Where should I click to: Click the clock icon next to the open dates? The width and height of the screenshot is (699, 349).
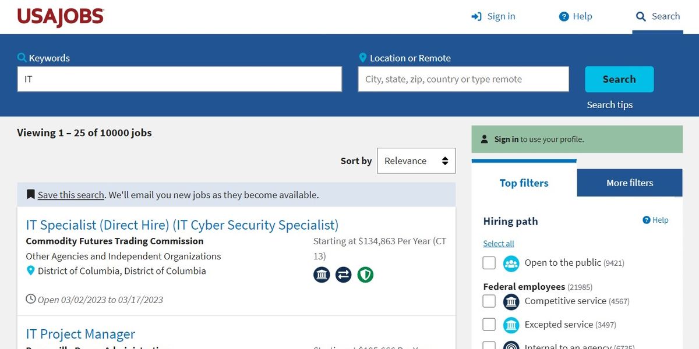(x=30, y=298)
